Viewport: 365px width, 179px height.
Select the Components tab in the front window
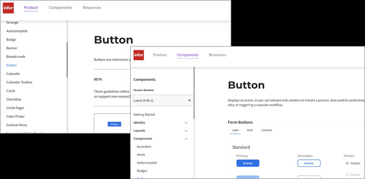click(188, 55)
